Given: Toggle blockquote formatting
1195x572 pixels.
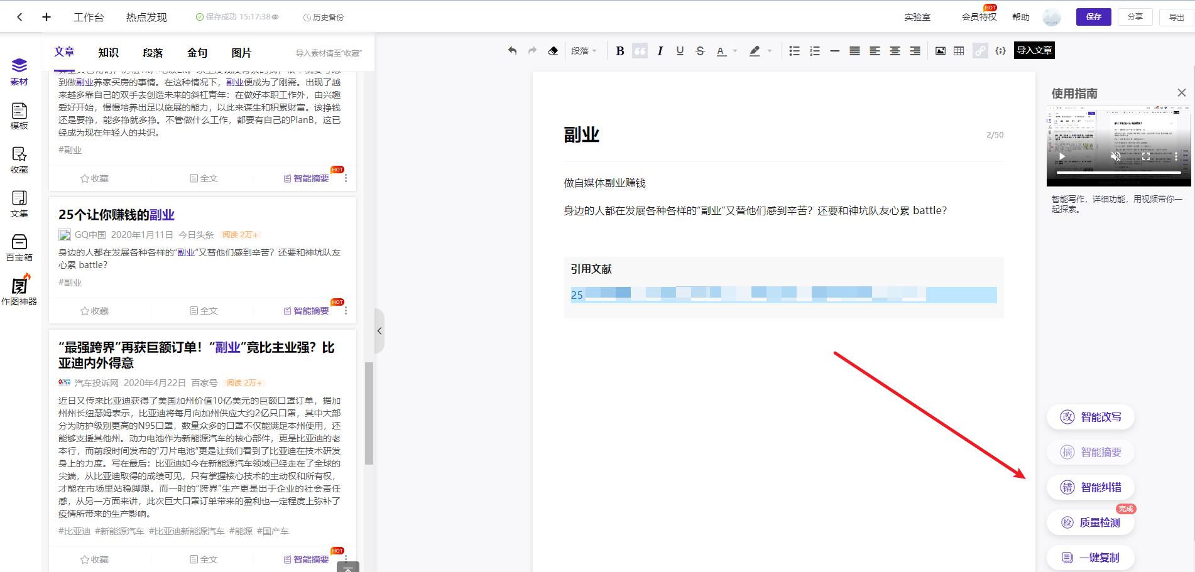Looking at the screenshot, I should (640, 50).
